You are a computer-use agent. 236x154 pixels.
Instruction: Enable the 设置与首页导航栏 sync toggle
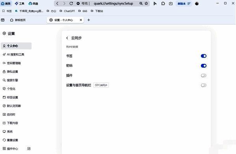[x=203, y=85]
